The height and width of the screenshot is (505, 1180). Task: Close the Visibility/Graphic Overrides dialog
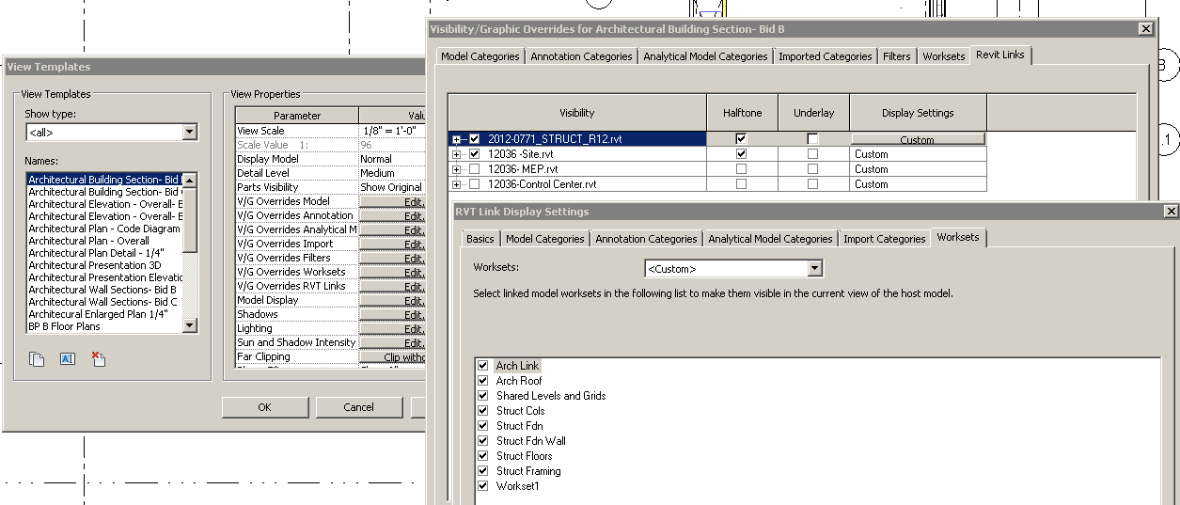[1145, 28]
